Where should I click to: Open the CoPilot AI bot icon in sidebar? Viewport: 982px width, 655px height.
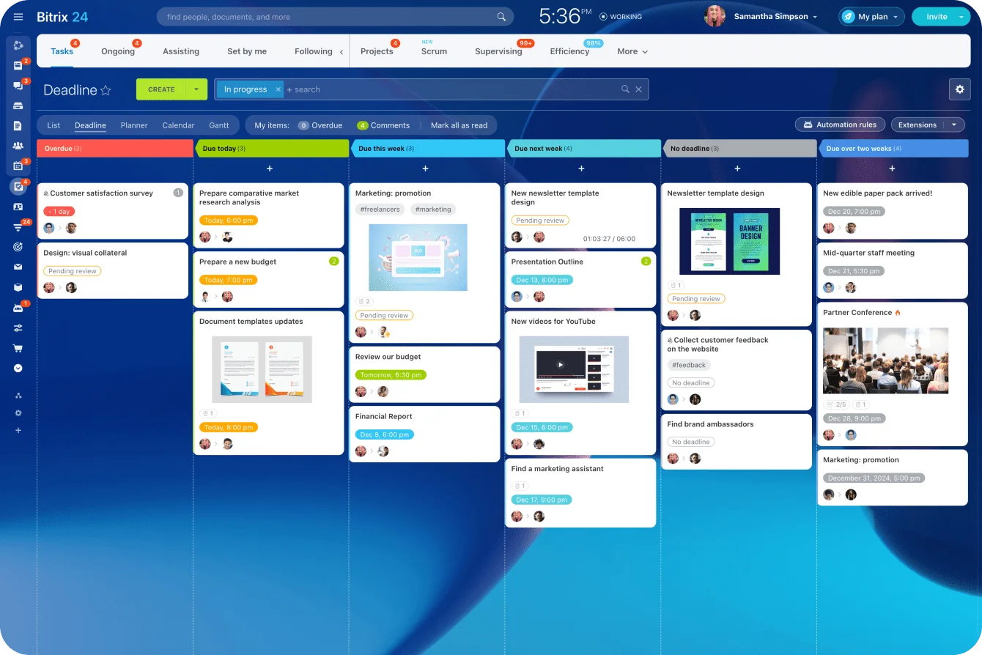tap(18, 307)
